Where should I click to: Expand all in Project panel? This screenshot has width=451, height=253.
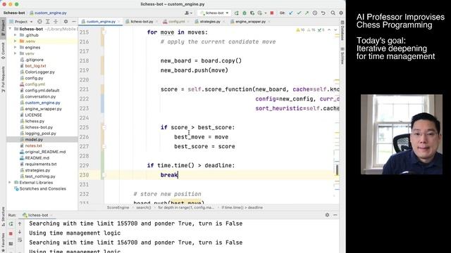click(x=48, y=22)
